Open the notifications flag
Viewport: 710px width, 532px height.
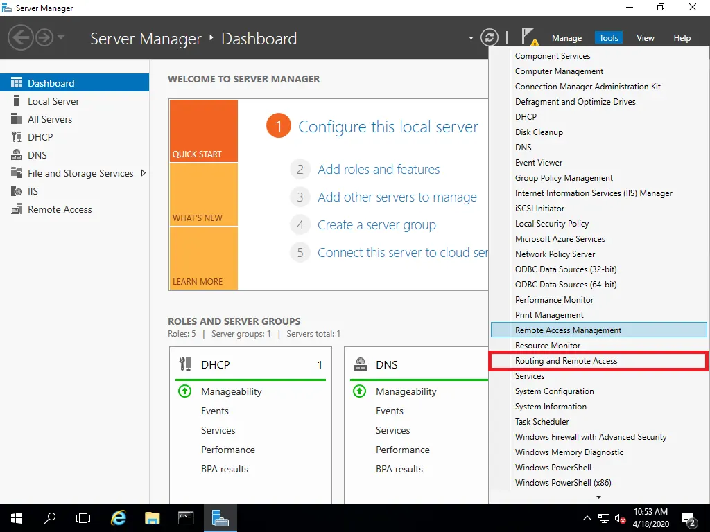(529, 37)
